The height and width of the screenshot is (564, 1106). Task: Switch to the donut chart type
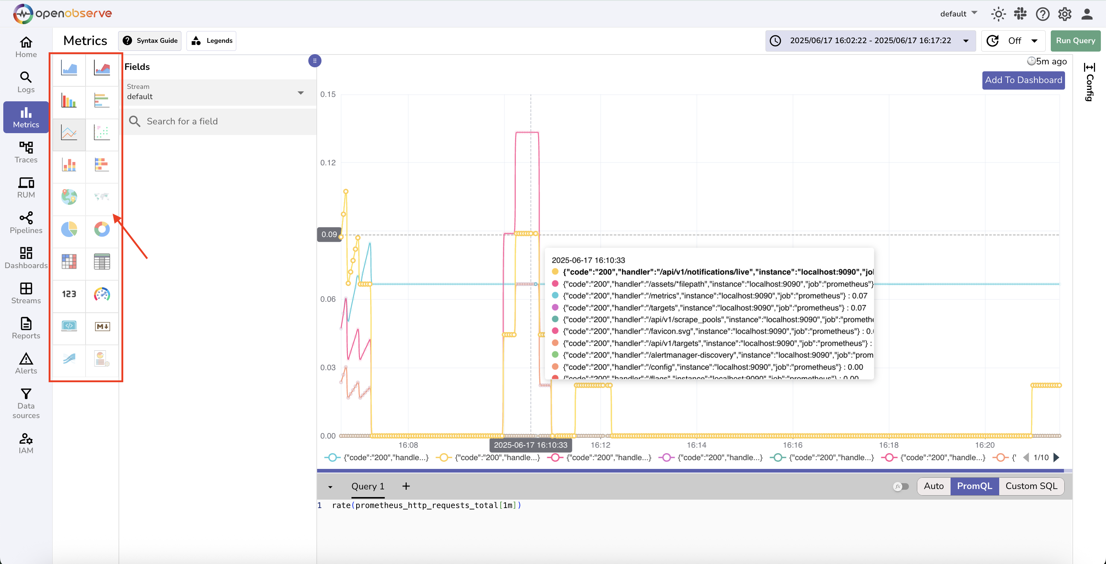point(102,230)
